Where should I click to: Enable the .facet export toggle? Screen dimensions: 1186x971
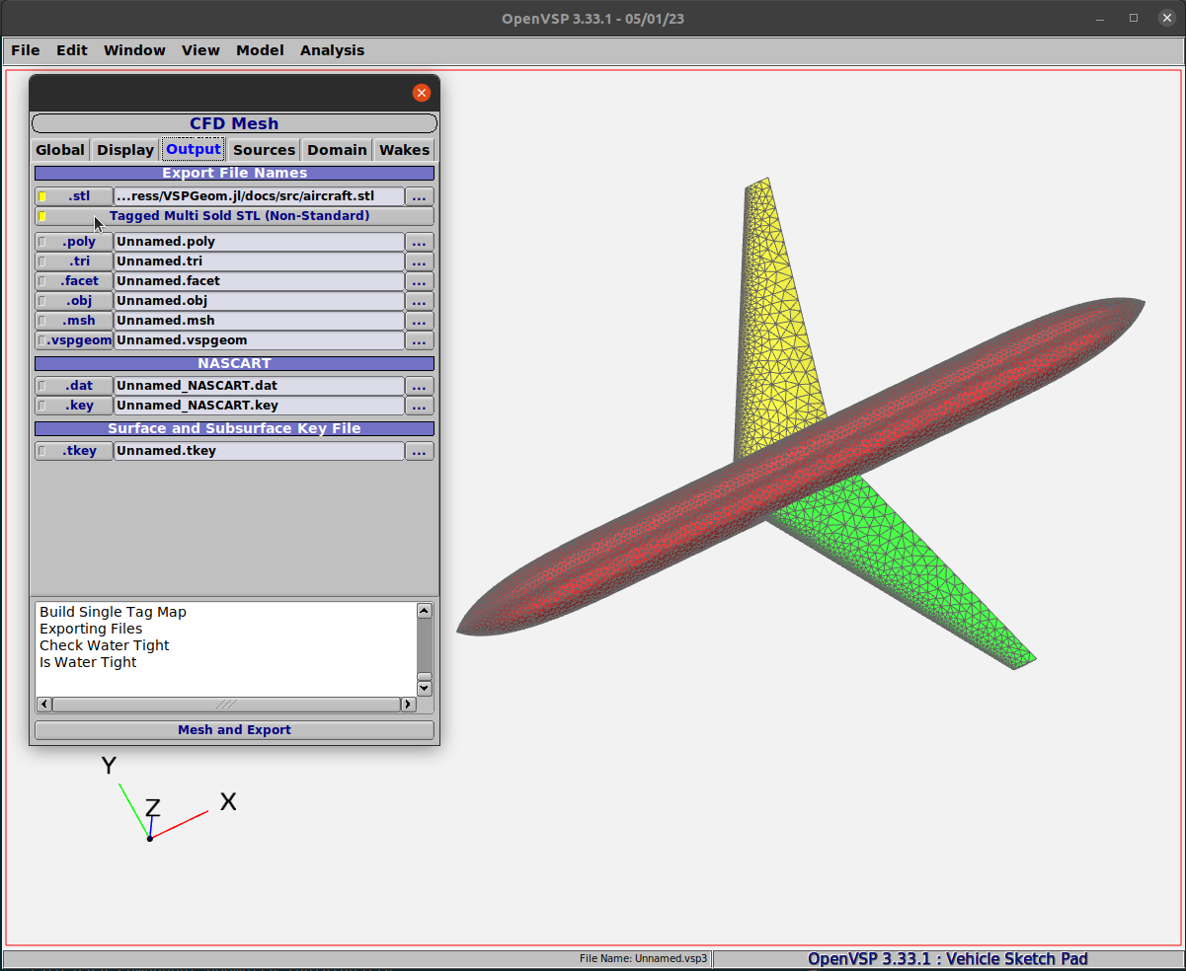[74, 281]
